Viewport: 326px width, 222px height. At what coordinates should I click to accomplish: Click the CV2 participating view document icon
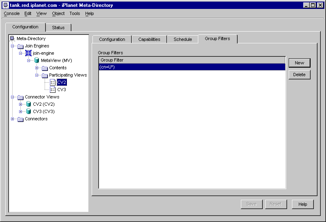tap(53, 83)
